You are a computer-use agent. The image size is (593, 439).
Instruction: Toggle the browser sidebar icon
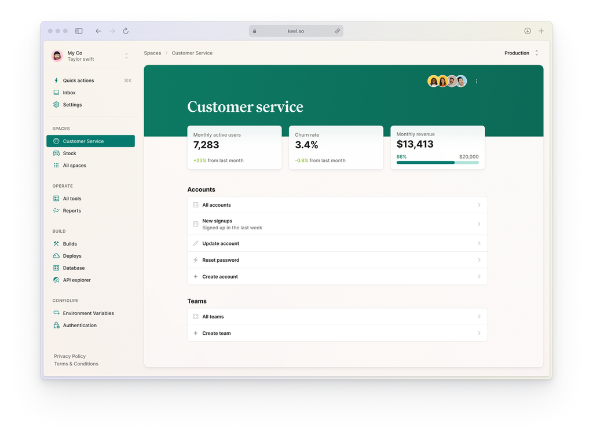click(79, 31)
